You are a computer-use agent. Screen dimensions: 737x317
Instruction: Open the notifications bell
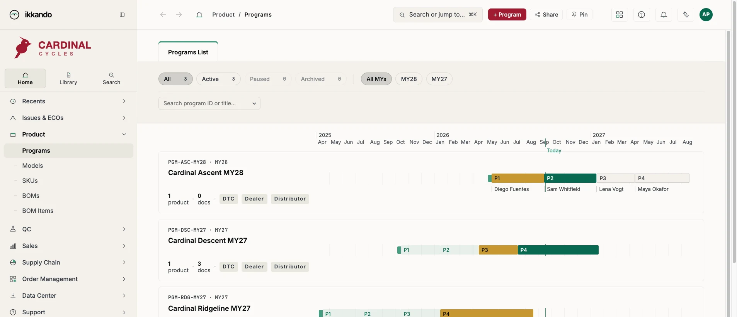[x=664, y=15]
